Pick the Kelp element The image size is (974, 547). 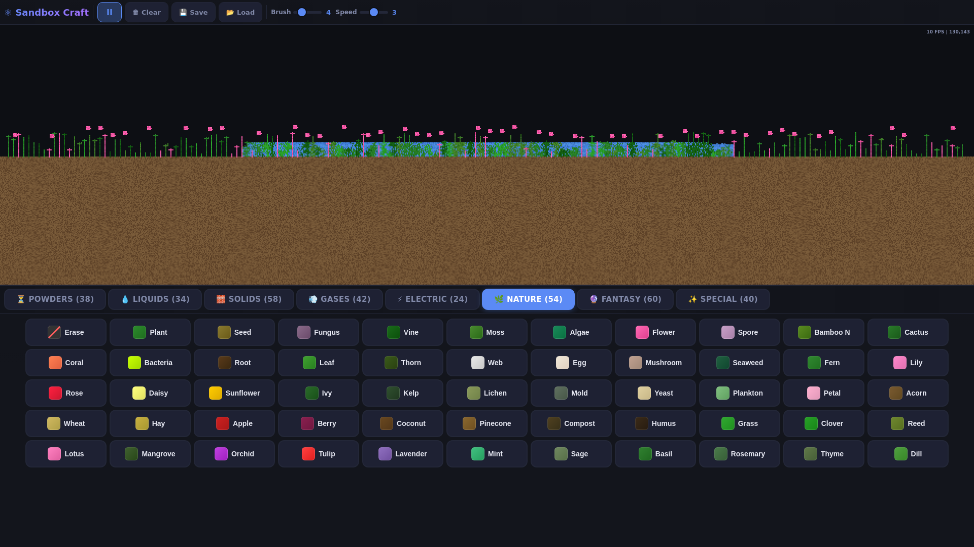[x=403, y=393]
